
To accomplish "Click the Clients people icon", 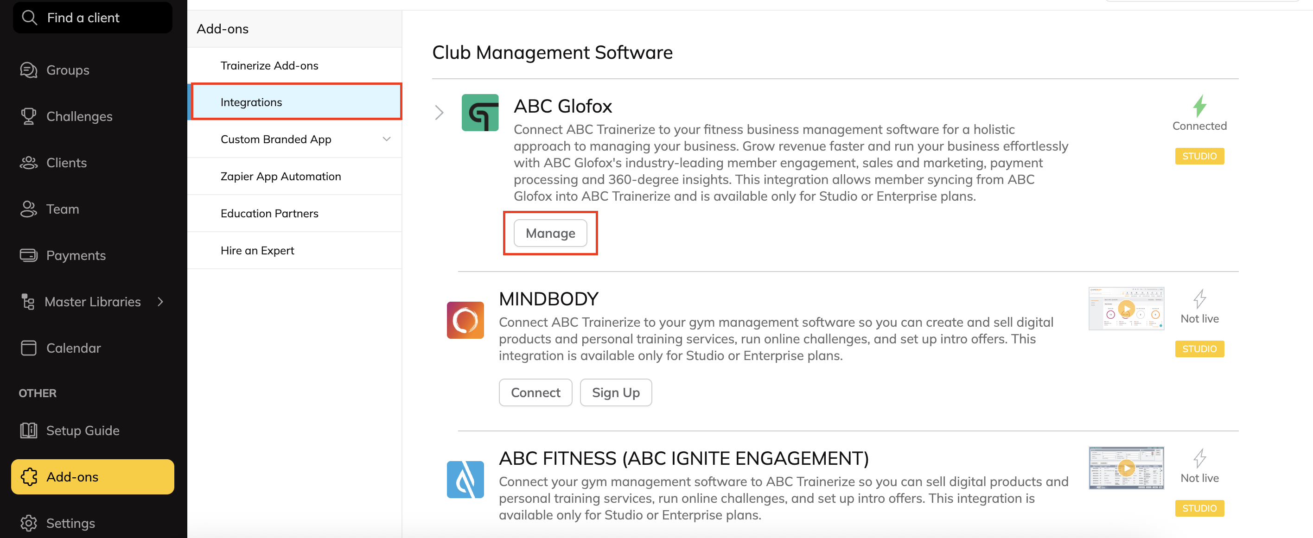I will click(x=29, y=163).
